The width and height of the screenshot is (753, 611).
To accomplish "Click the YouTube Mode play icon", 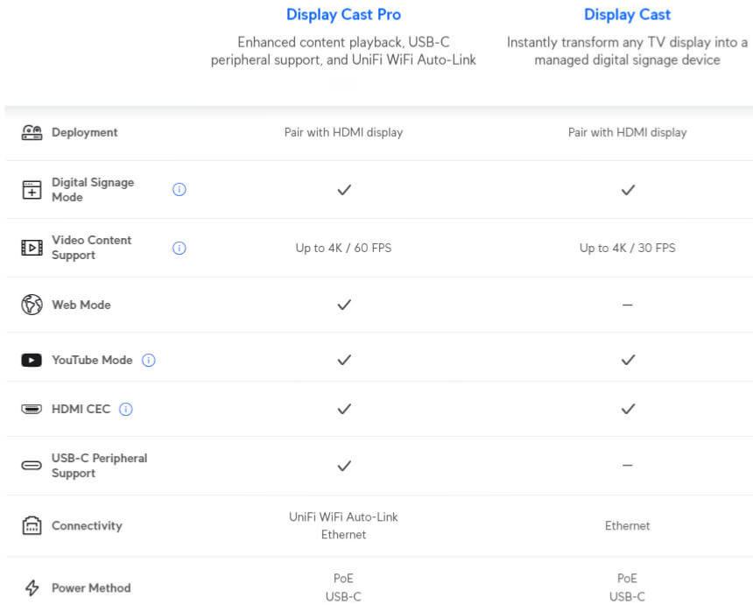I will pyautogui.click(x=32, y=360).
